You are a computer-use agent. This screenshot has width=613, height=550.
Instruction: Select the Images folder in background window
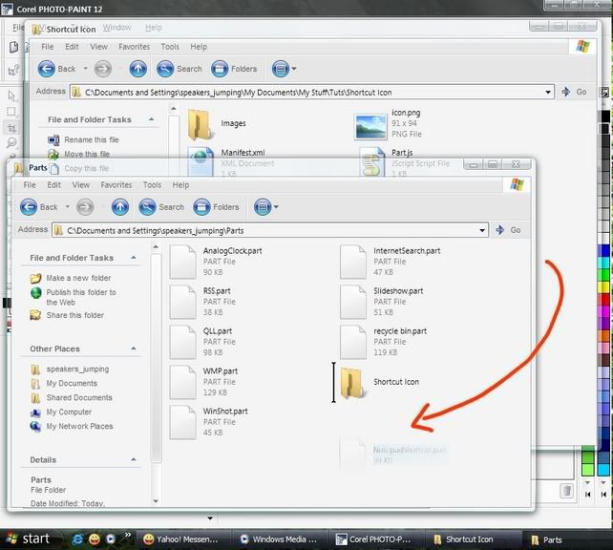(201, 124)
